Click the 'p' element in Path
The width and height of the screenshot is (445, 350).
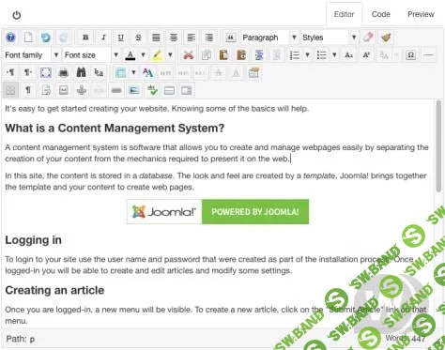tap(32, 340)
